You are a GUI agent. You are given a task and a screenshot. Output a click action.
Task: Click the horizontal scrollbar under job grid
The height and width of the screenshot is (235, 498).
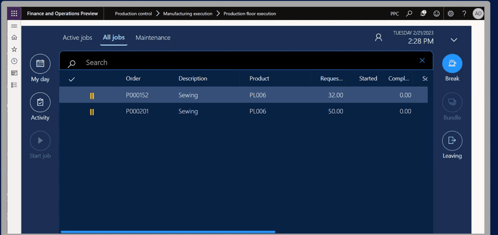tap(168, 232)
